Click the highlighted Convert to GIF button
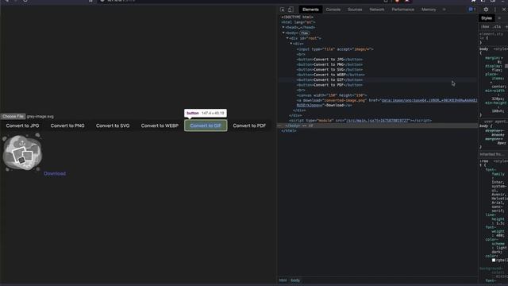This screenshot has height=286, width=508. (206, 126)
